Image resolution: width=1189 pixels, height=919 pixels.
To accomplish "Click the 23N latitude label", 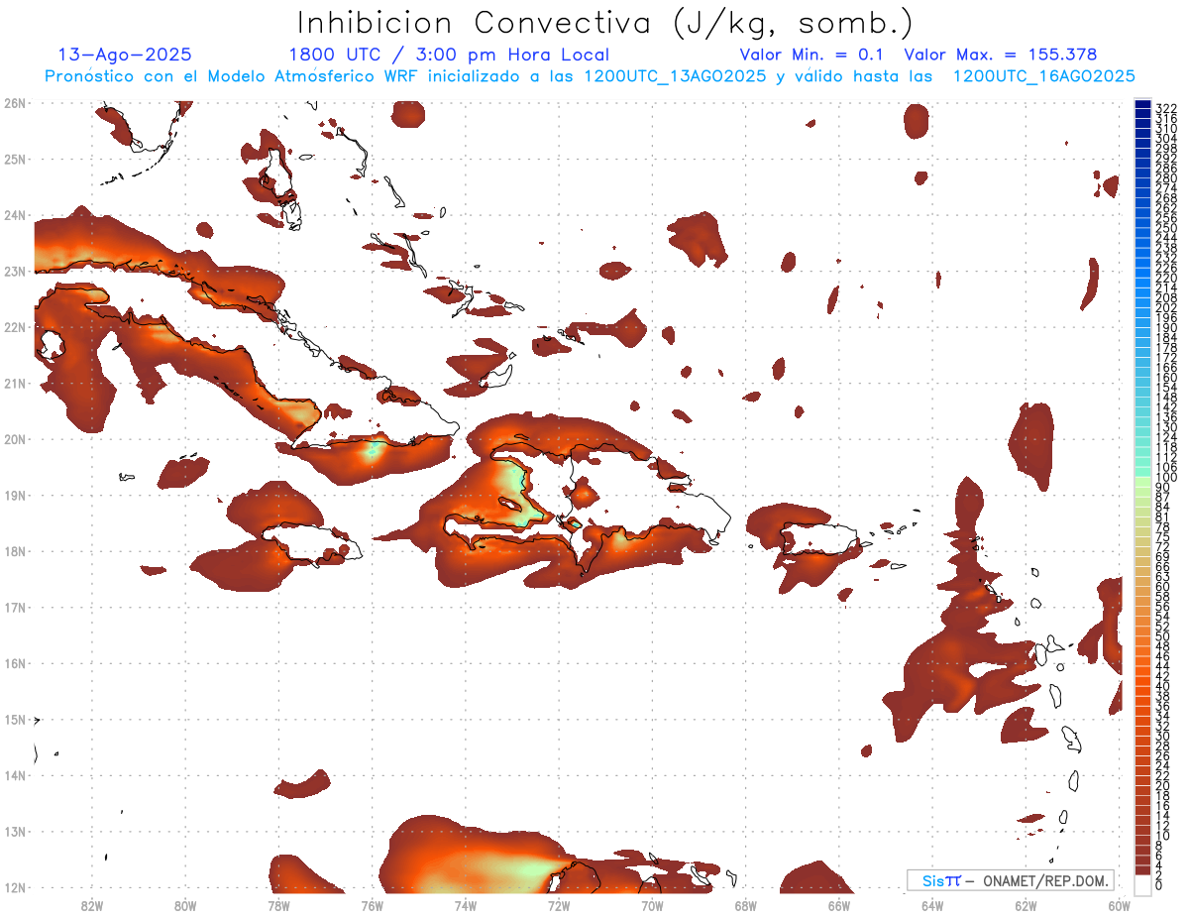I will [14, 271].
